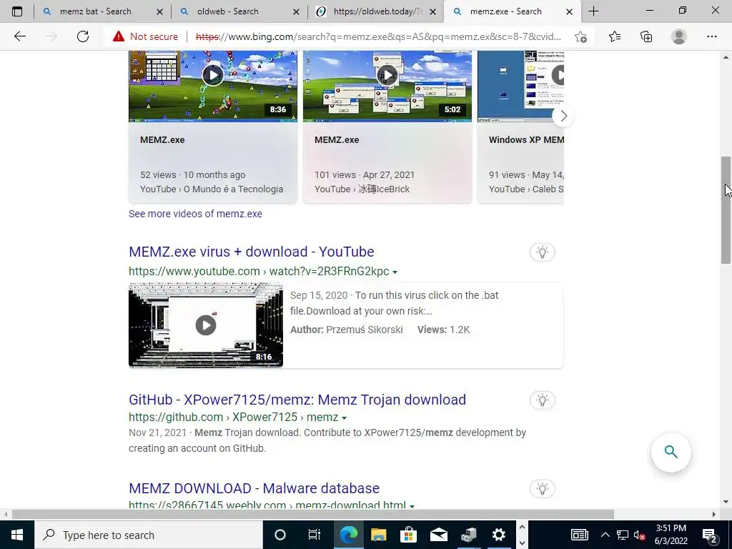Viewport: 732px width, 549px height.
Task: Open the Collections panel
Action: coord(646,36)
